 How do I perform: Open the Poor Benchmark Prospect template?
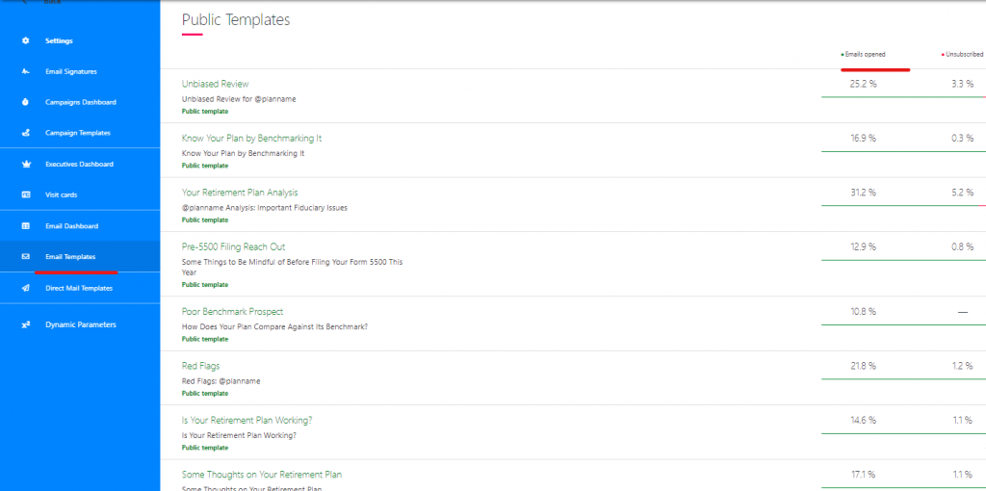coord(232,311)
